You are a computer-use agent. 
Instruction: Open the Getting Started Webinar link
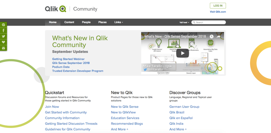[68, 59]
